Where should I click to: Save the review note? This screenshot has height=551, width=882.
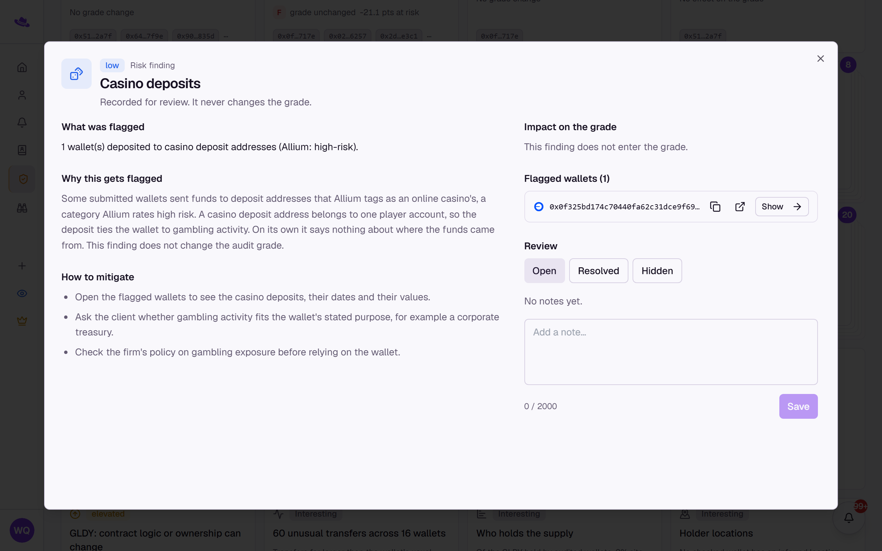point(798,406)
